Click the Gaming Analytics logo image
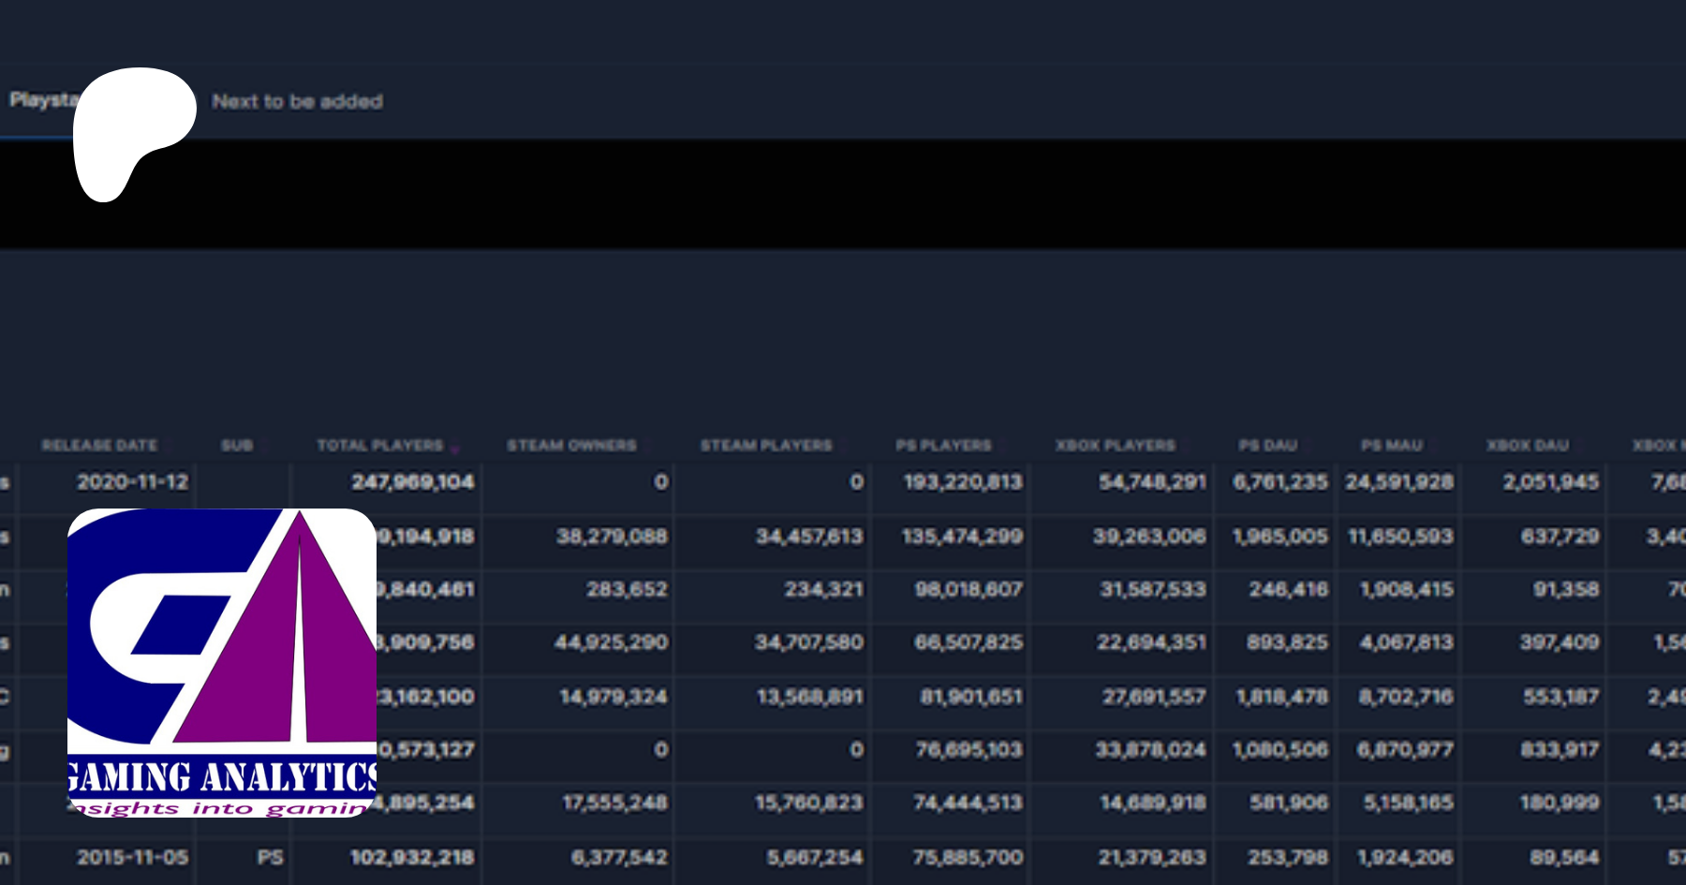Screen dimensions: 1686x885 coord(222,662)
